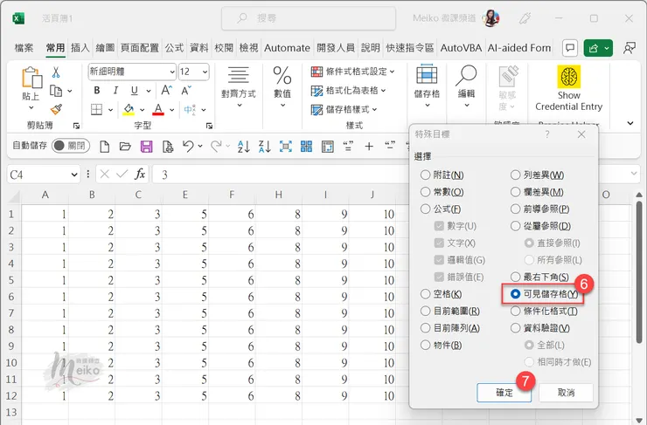Toggle Italic formatting

tap(115, 90)
